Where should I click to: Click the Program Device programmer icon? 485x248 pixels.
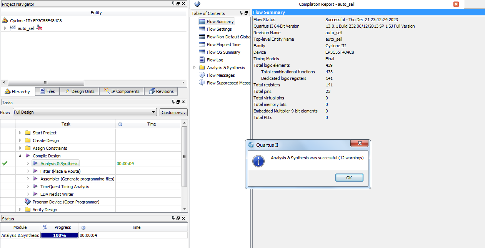point(28,202)
